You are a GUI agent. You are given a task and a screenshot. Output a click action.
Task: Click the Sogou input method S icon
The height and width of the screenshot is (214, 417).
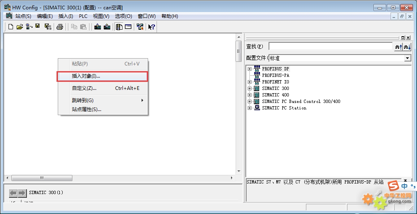393,186
